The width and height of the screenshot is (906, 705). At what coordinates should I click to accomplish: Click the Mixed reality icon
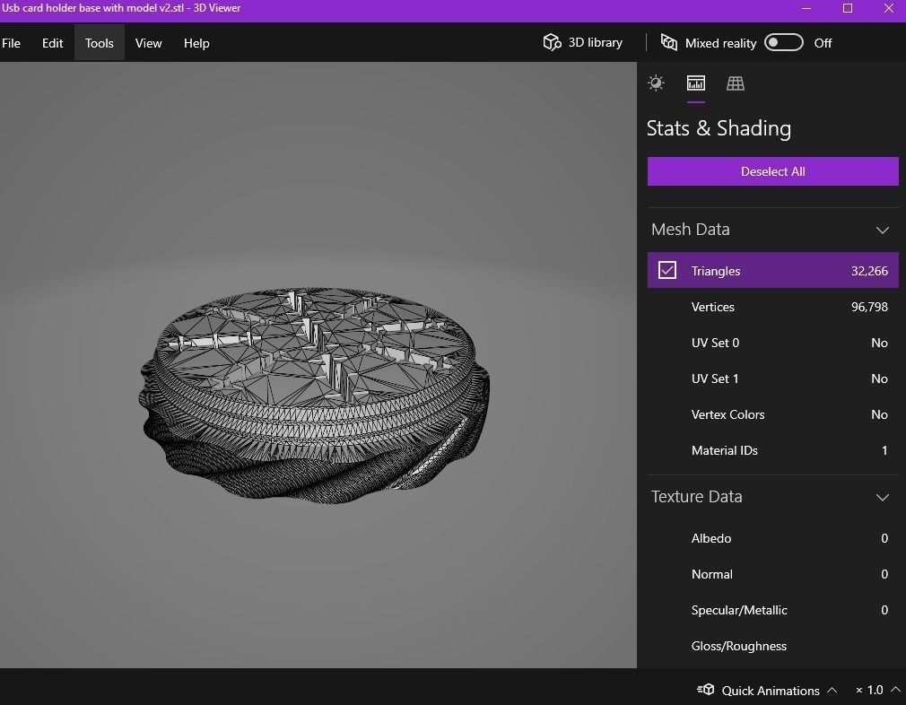(x=669, y=42)
